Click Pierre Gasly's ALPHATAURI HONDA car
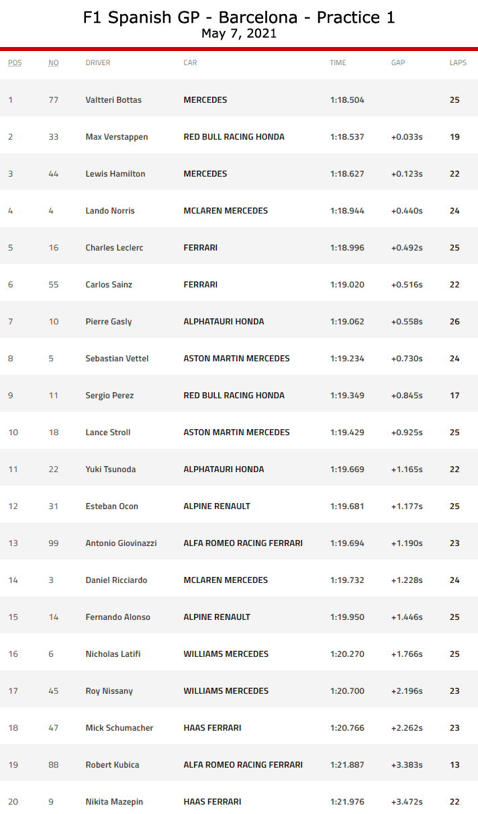Viewport: 478px width, 814px height. point(224,322)
